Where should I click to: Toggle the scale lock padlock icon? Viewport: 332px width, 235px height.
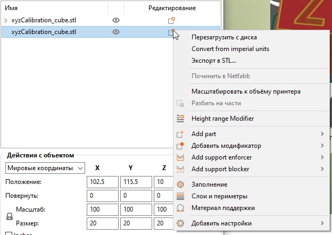point(10,216)
